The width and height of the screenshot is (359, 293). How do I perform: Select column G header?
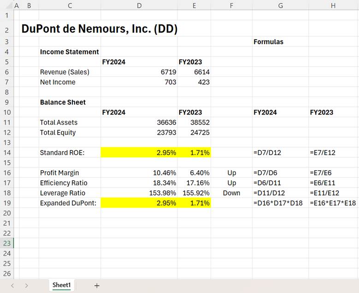(281, 6)
